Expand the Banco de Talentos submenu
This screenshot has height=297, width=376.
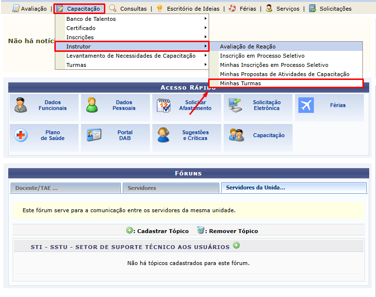(132, 19)
